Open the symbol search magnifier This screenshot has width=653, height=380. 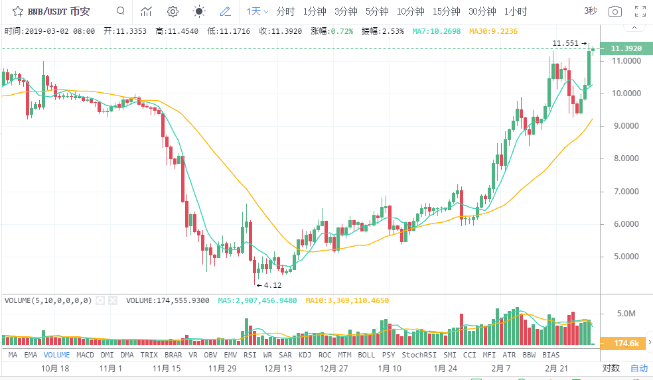(120, 11)
